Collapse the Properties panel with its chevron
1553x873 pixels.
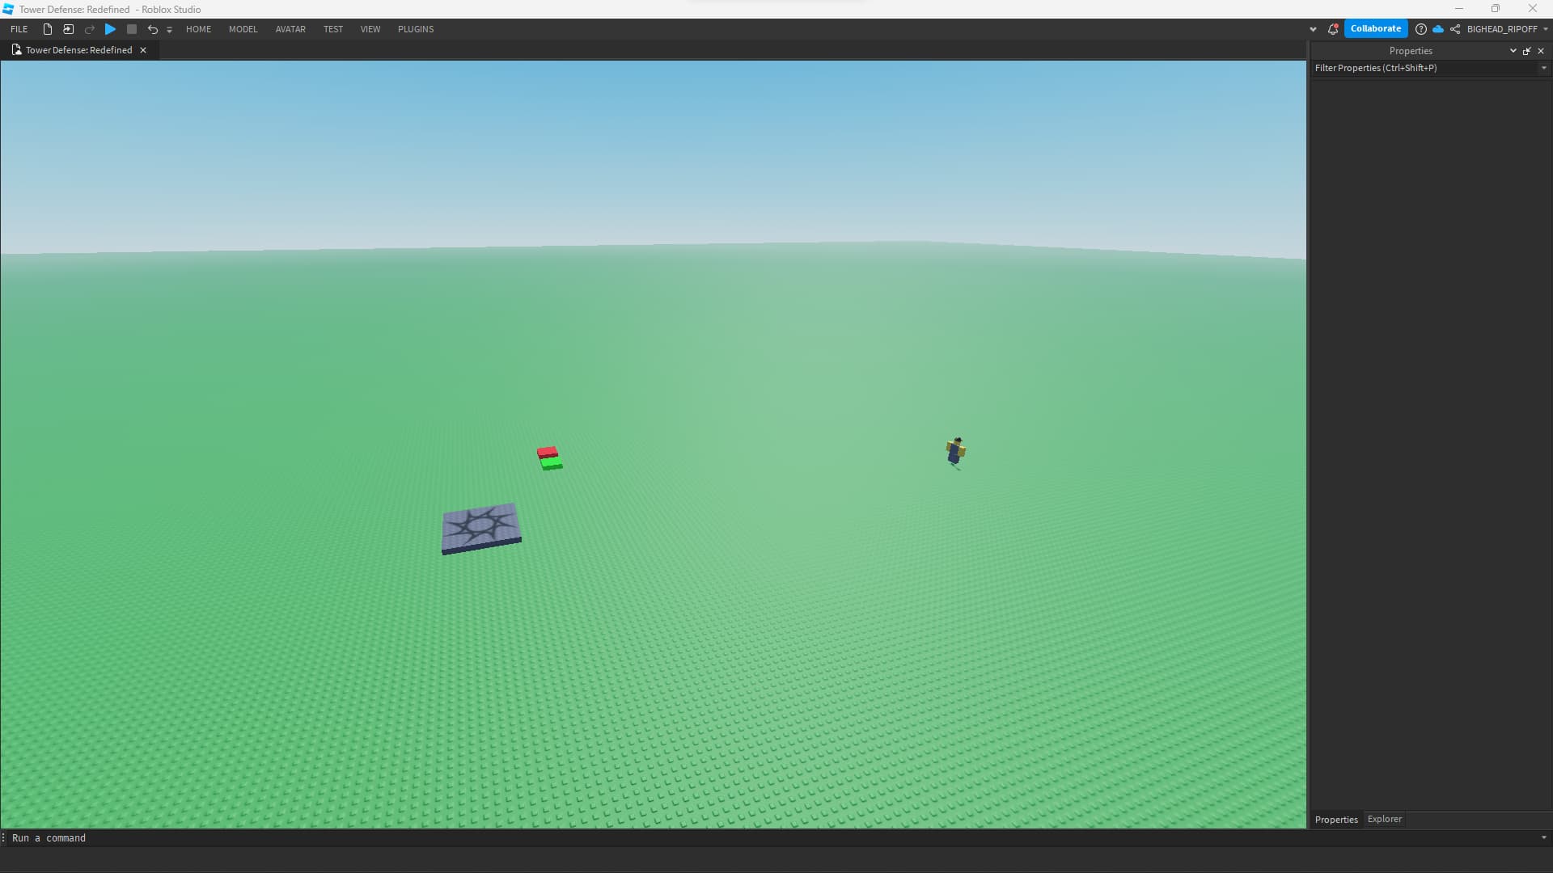pyautogui.click(x=1512, y=50)
